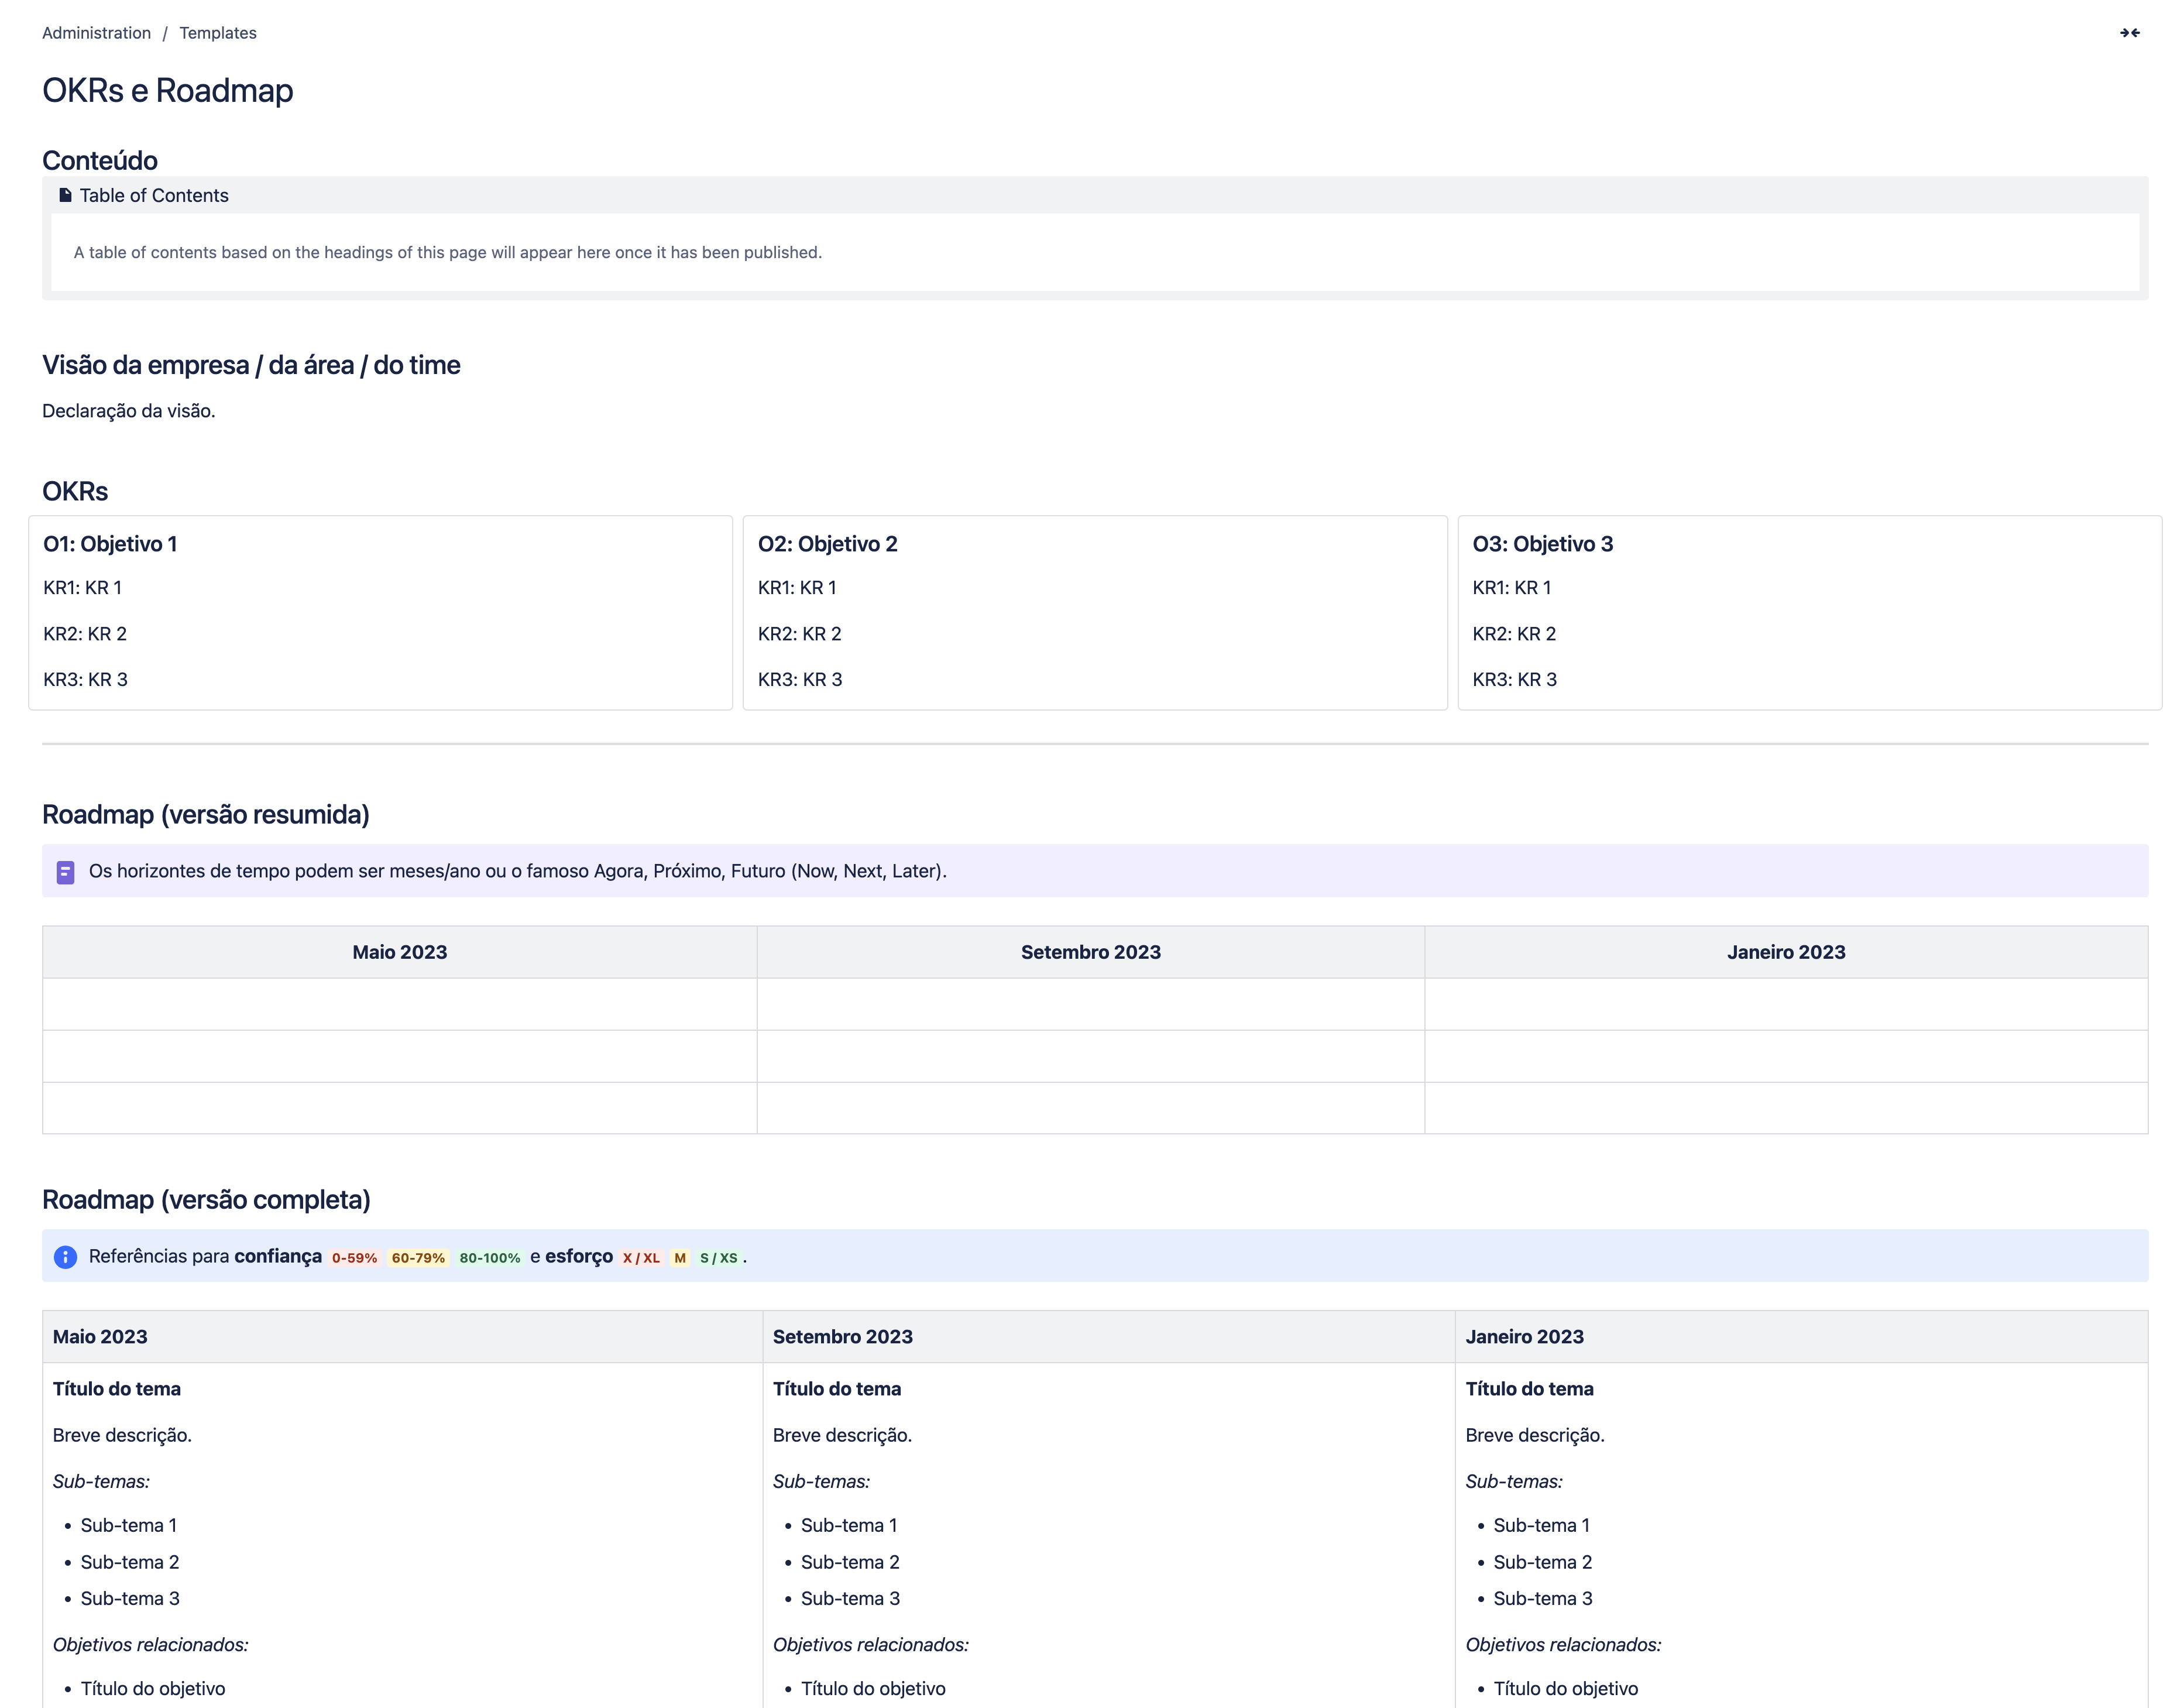
Task: Click the yellow 60-79% confidence label
Action: [x=418, y=1258]
